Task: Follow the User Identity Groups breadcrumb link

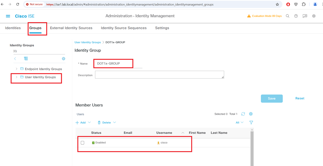Action: click(88, 42)
